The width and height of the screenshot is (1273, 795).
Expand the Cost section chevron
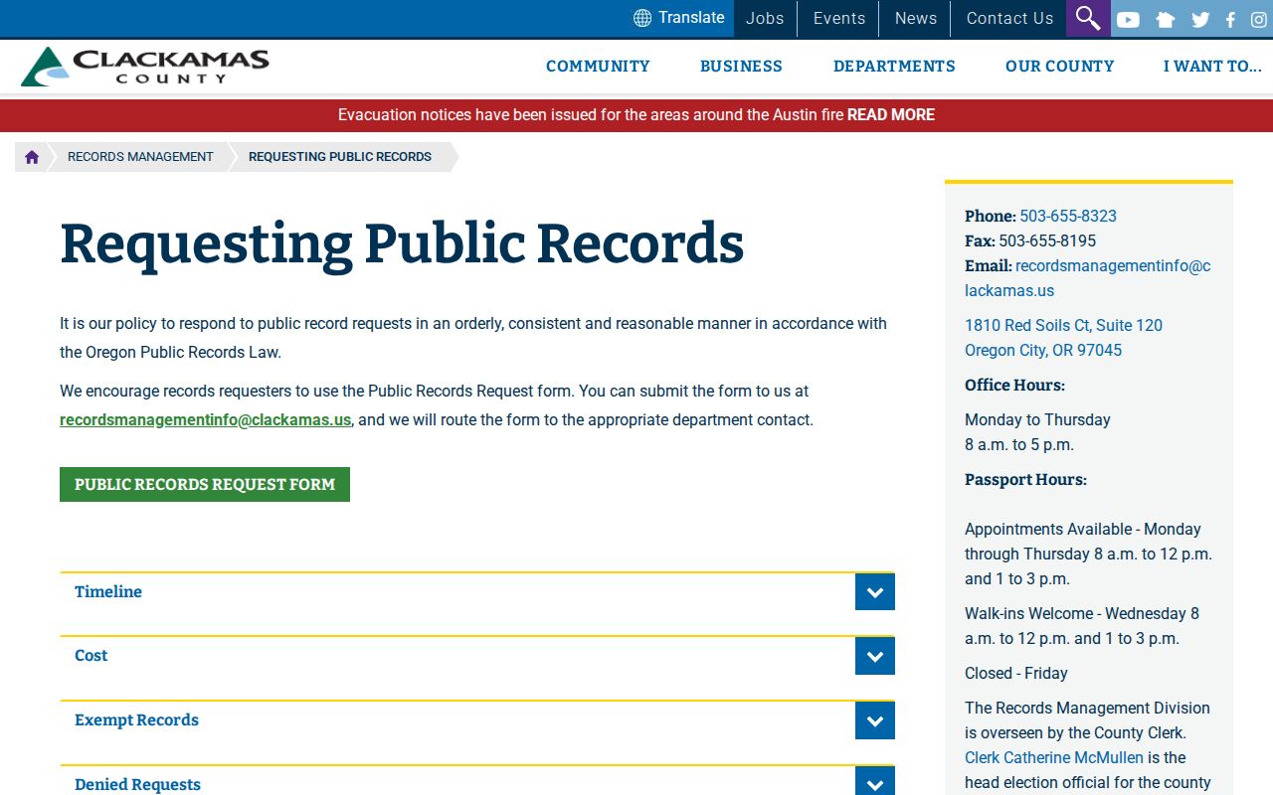875,656
